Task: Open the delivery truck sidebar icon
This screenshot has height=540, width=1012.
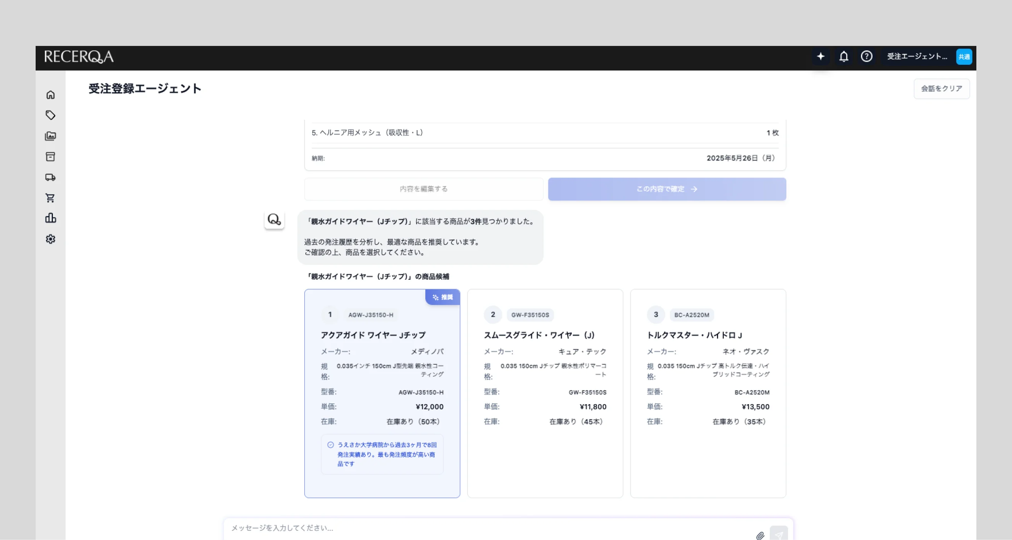Action: click(x=50, y=177)
